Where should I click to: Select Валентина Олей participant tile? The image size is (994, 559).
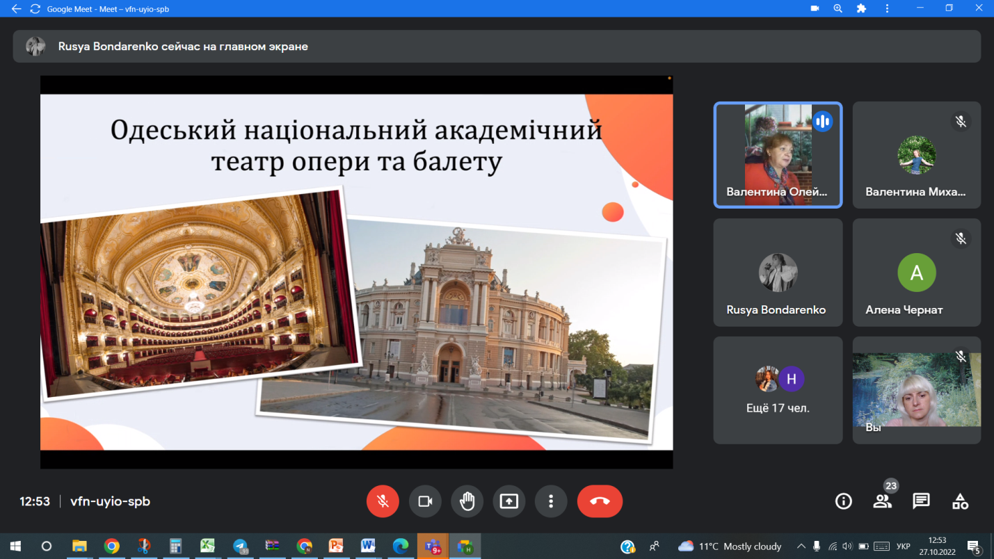pyautogui.click(x=778, y=155)
